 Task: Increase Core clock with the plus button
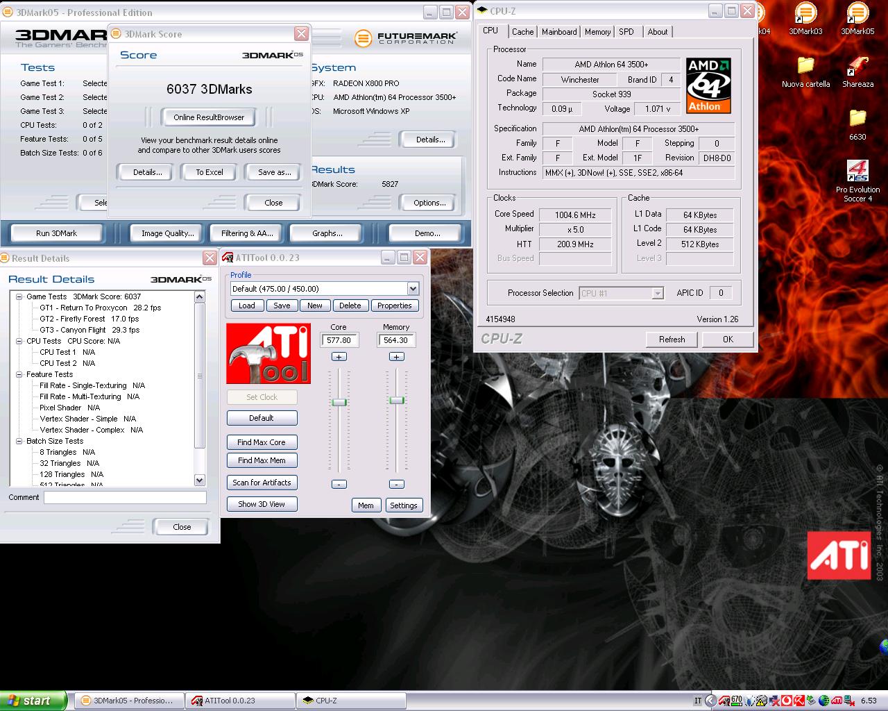339,356
